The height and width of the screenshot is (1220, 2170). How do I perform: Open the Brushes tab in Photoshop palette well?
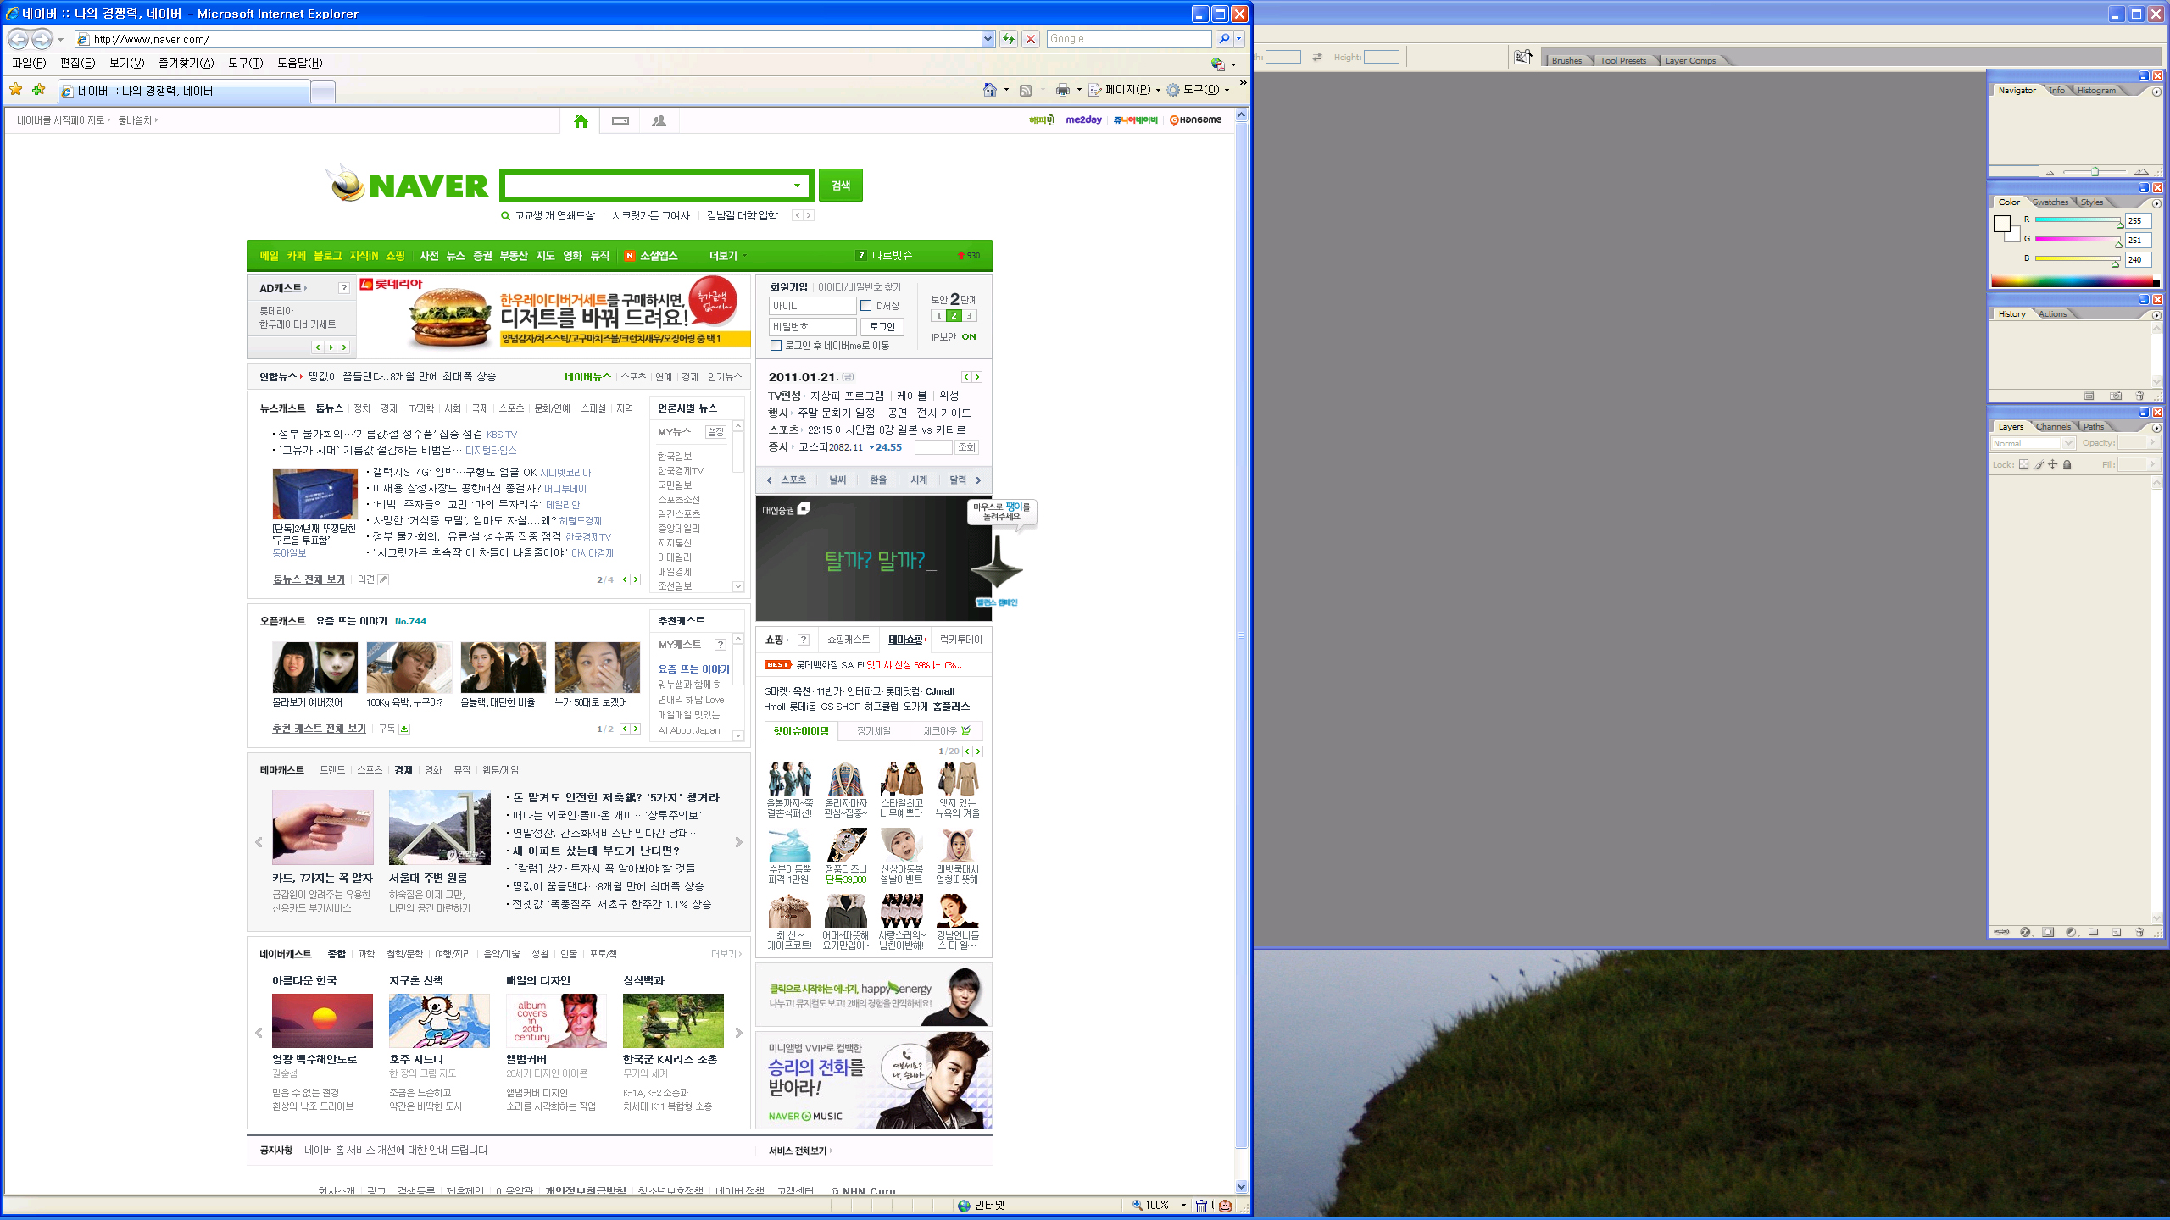1566,60
